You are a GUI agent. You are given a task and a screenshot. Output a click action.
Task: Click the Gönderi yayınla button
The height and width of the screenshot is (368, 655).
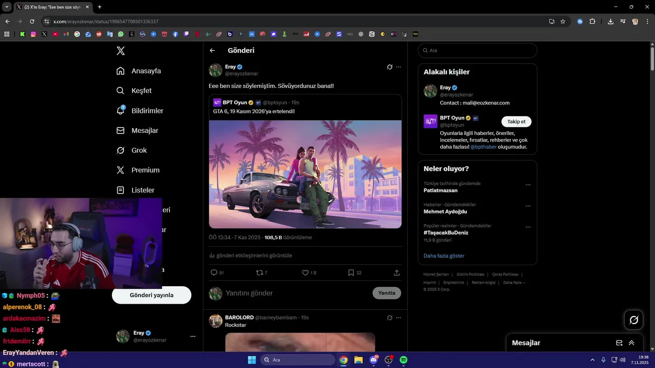(151, 295)
